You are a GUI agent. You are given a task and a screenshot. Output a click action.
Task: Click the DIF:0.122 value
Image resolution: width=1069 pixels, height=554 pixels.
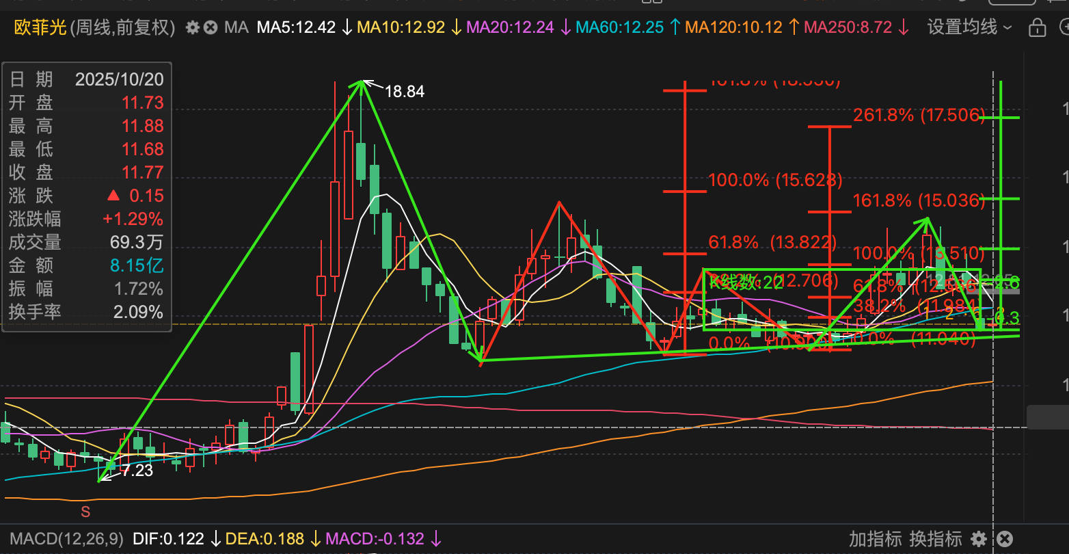pyautogui.click(x=168, y=539)
